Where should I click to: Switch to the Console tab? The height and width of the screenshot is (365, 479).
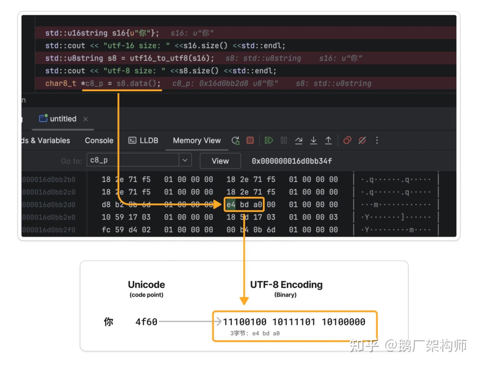tap(99, 140)
